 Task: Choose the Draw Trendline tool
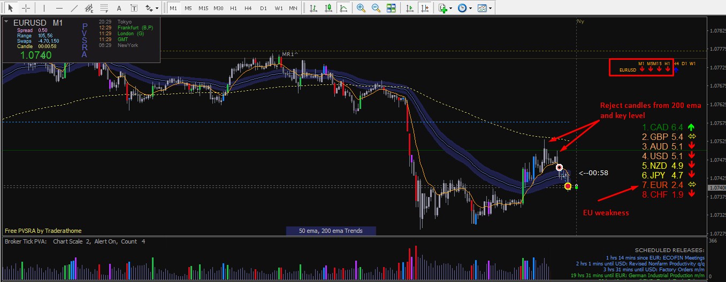(x=74, y=8)
